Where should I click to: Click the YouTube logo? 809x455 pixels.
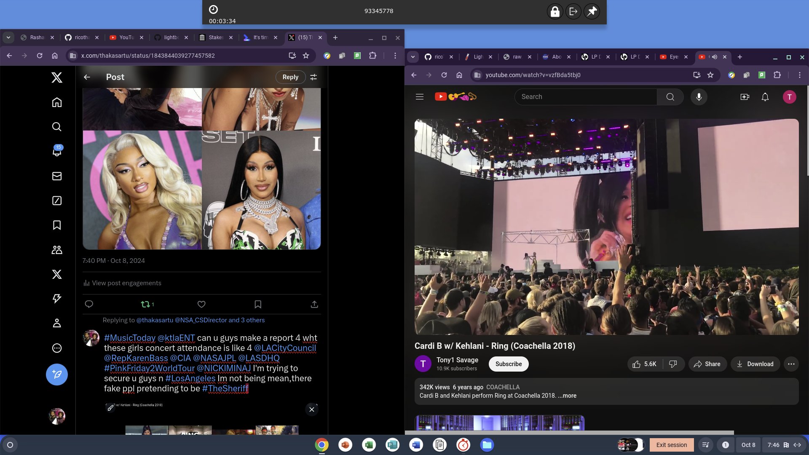pyautogui.click(x=455, y=97)
